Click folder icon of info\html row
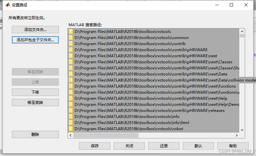Screen dimensions: 256x156 71,122
